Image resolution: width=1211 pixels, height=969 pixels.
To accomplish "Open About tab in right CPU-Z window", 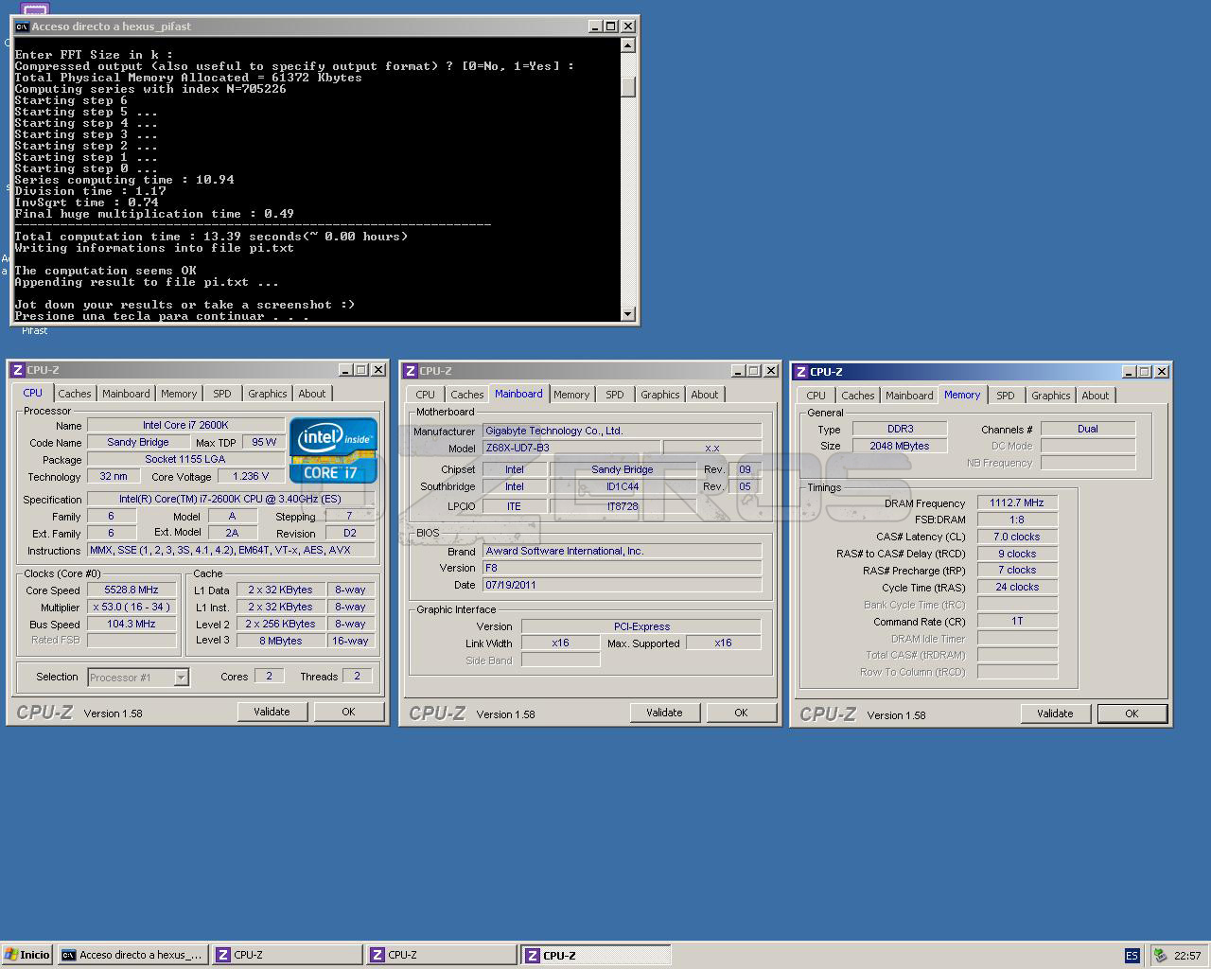I will [1095, 396].
